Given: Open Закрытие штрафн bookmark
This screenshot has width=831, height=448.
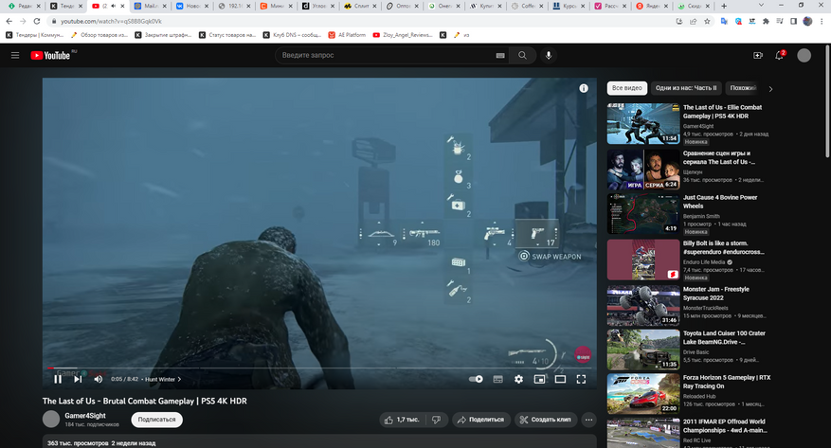Looking at the screenshot, I should (x=163, y=35).
